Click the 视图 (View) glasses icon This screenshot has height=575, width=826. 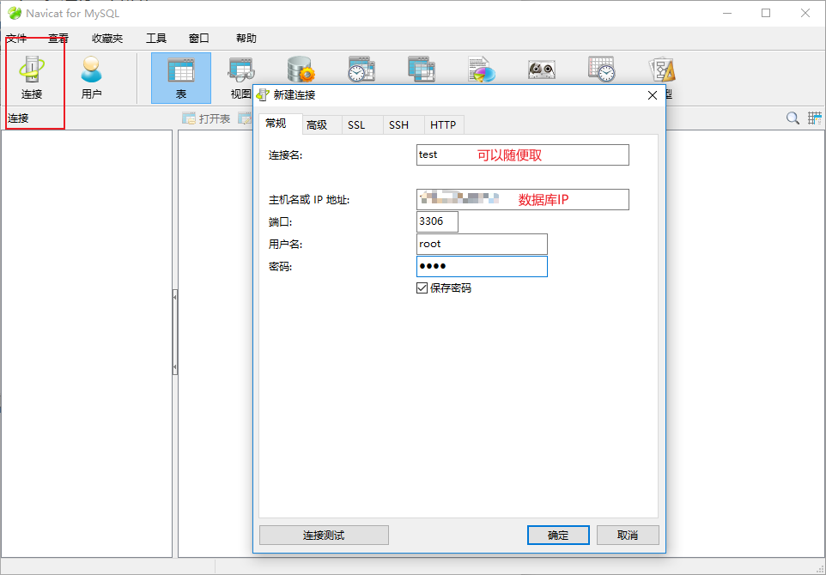pyautogui.click(x=240, y=70)
